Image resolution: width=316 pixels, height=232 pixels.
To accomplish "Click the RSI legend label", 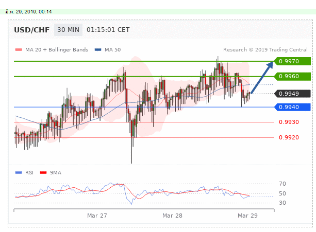I will pyautogui.click(x=29, y=173).
